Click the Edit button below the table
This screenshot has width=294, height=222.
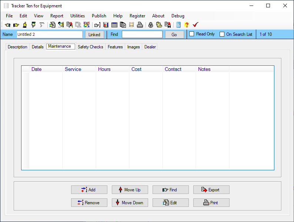171,202
